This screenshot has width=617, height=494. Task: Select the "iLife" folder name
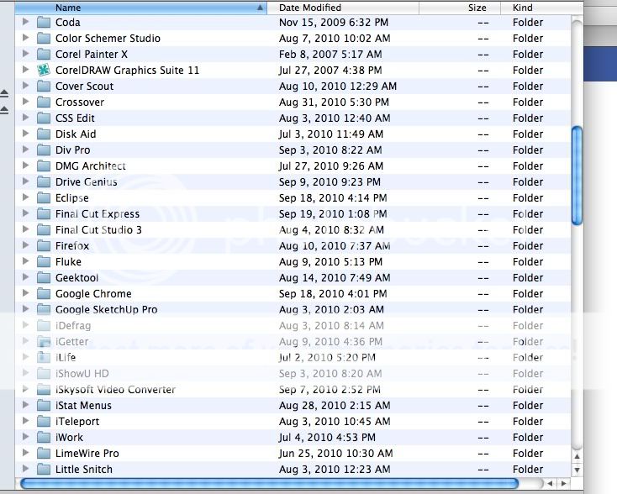tap(66, 358)
